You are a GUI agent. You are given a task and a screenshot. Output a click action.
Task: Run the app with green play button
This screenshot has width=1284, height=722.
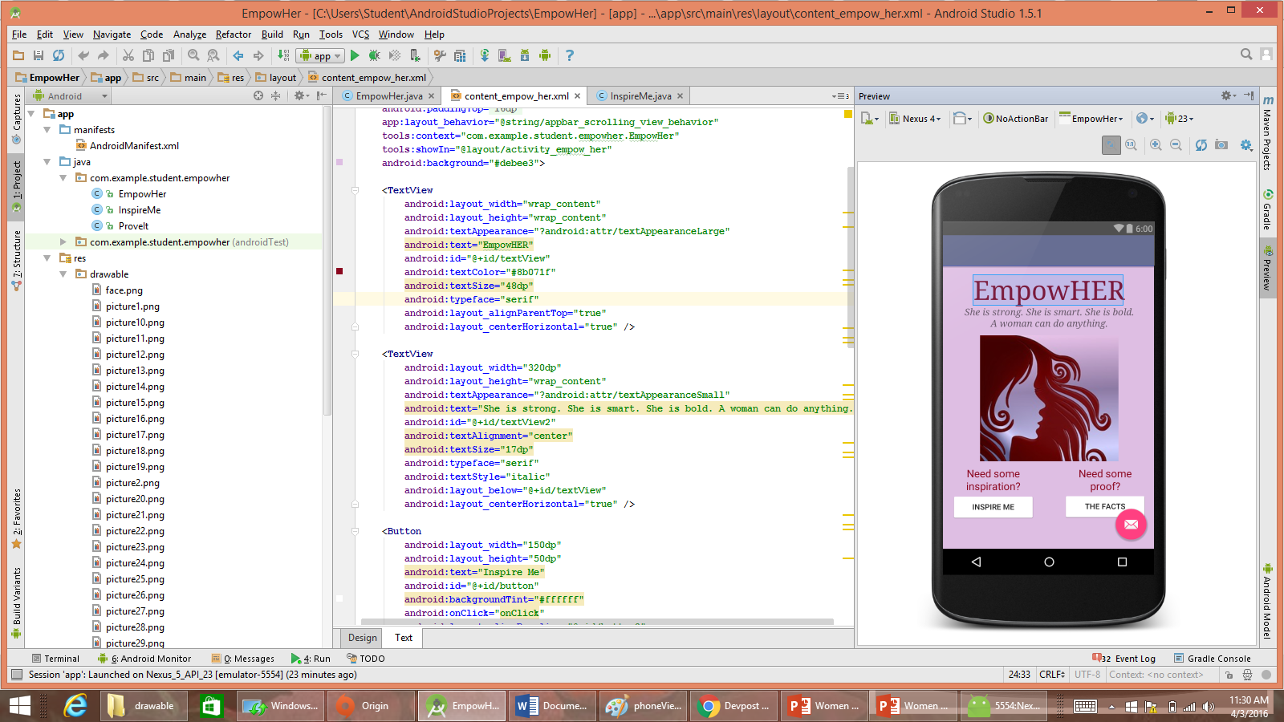pyautogui.click(x=355, y=55)
